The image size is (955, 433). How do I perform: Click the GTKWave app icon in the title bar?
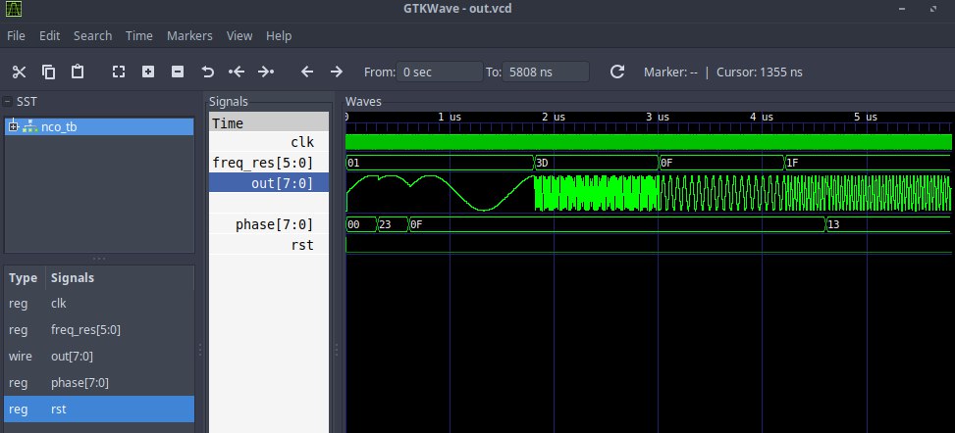tap(13, 9)
